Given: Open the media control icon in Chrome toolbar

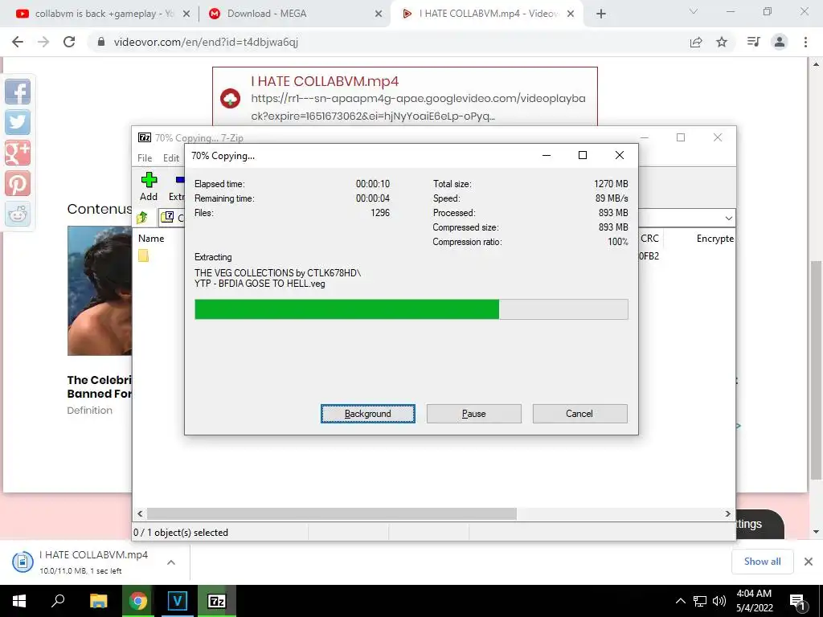Looking at the screenshot, I should [754, 42].
